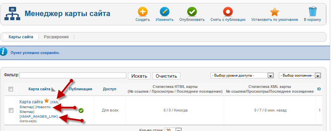Click into the Фильтр text field
333x131 pixels.
pyautogui.click(x=73, y=75)
